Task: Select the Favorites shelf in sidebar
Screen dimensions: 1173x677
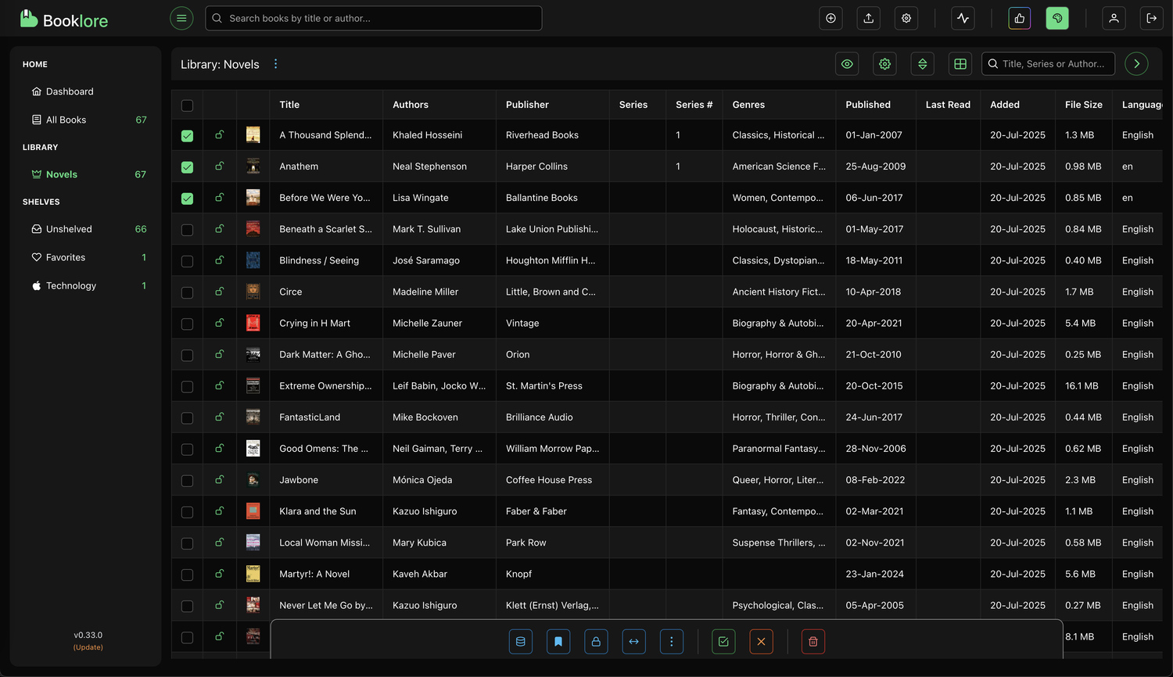Action: tap(66, 257)
